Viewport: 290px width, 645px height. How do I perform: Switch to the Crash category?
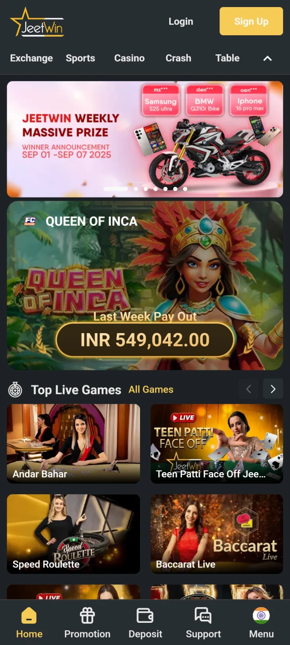[178, 58]
